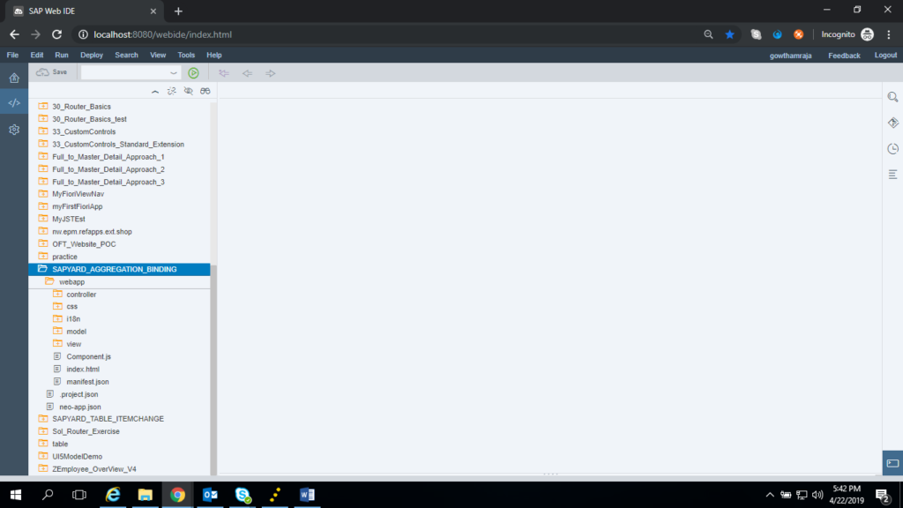This screenshot has height=508, width=903.
Task: Toggle show hidden files eye icon
Action: (189, 91)
